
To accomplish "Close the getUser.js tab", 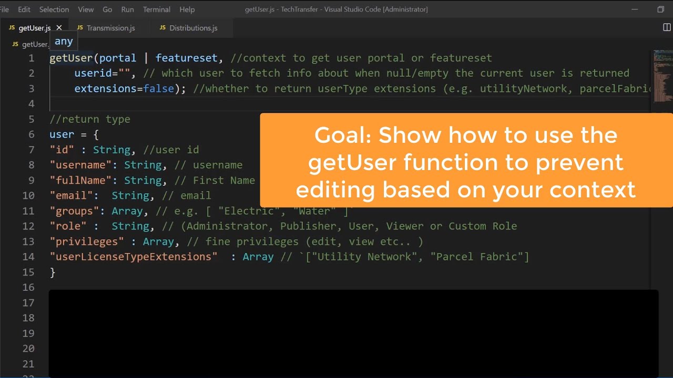I will pyautogui.click(x=59, y=28).
